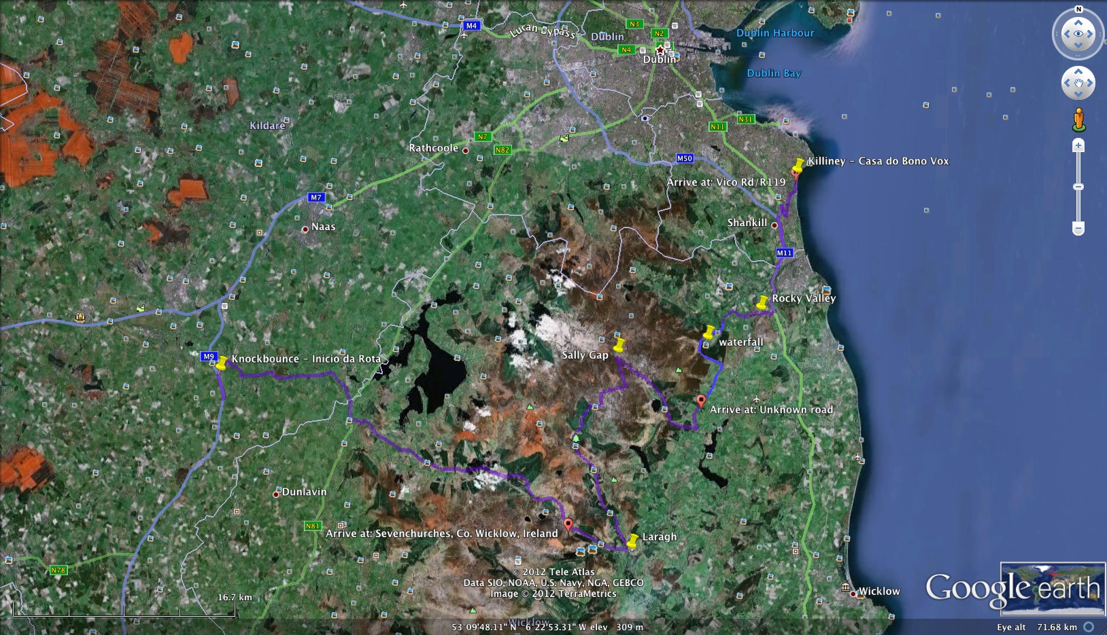
Task: Click the zoom in plus button
Action: pos(1078,145)
